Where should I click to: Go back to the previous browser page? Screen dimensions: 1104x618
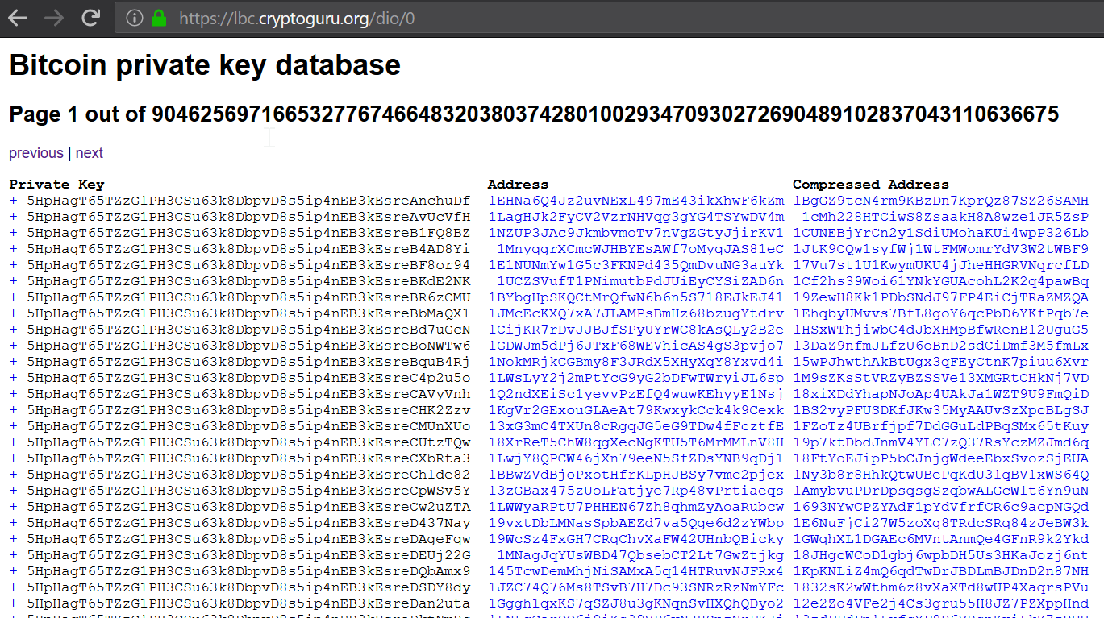[18, 18]
